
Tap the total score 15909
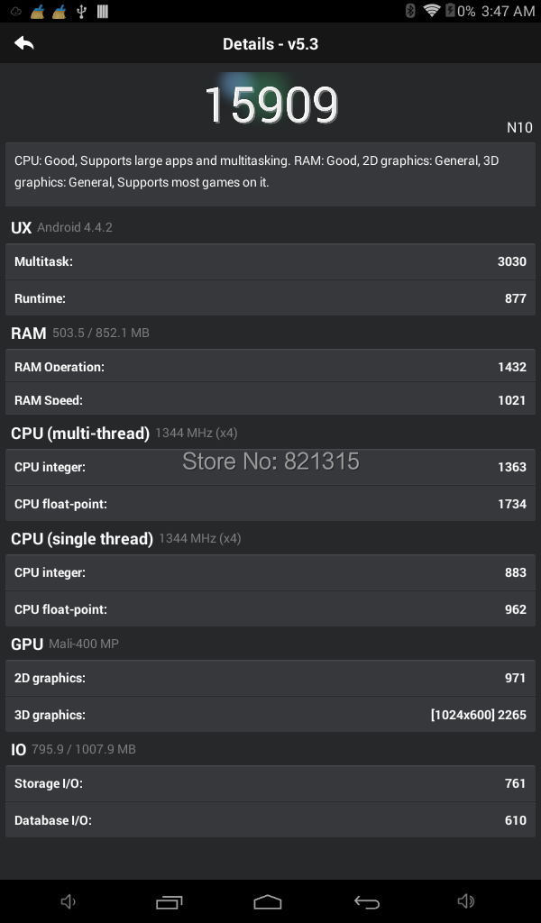pyautogui.click(x=270, y=105)
